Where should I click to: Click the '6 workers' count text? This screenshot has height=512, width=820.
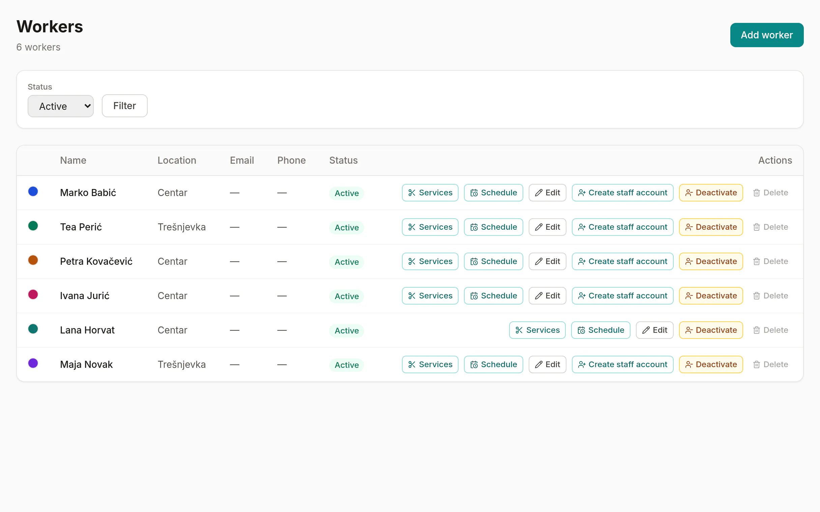point(38,47)
